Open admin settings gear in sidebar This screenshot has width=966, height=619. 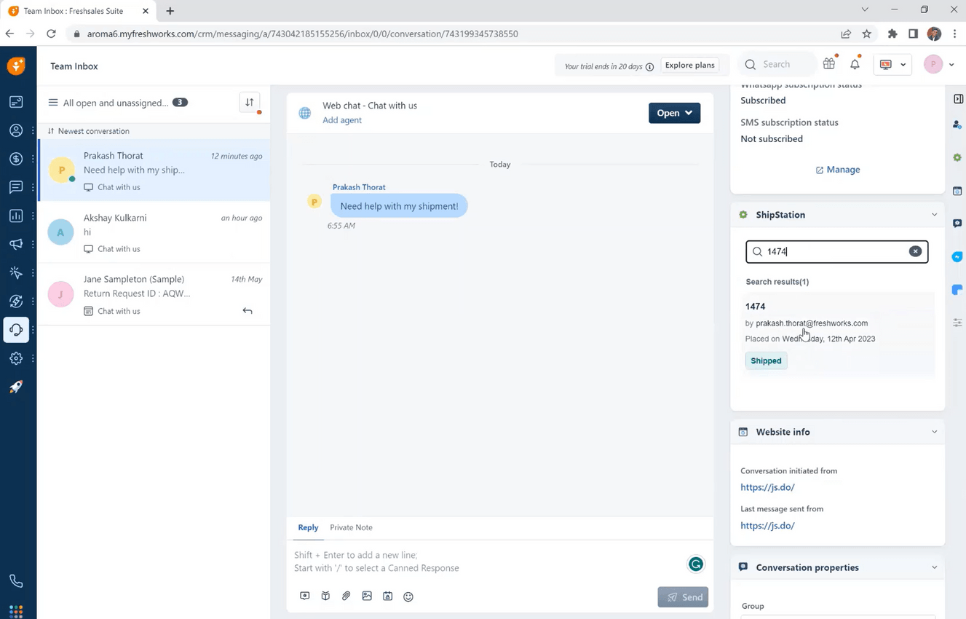coord(16,358)
